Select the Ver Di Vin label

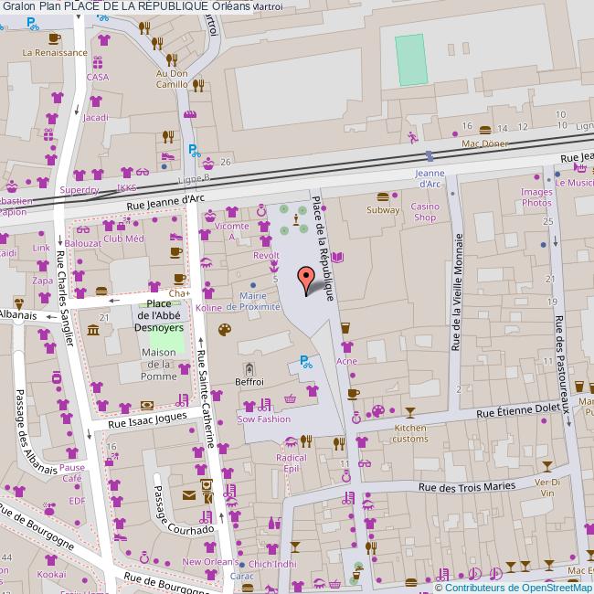(x=548, y=487)
